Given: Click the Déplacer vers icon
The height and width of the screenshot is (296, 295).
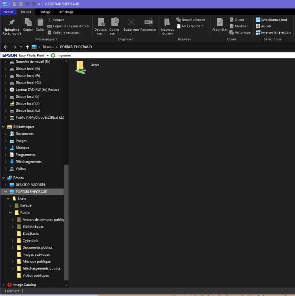Looking at the screenshot, I should click(101, 22).
